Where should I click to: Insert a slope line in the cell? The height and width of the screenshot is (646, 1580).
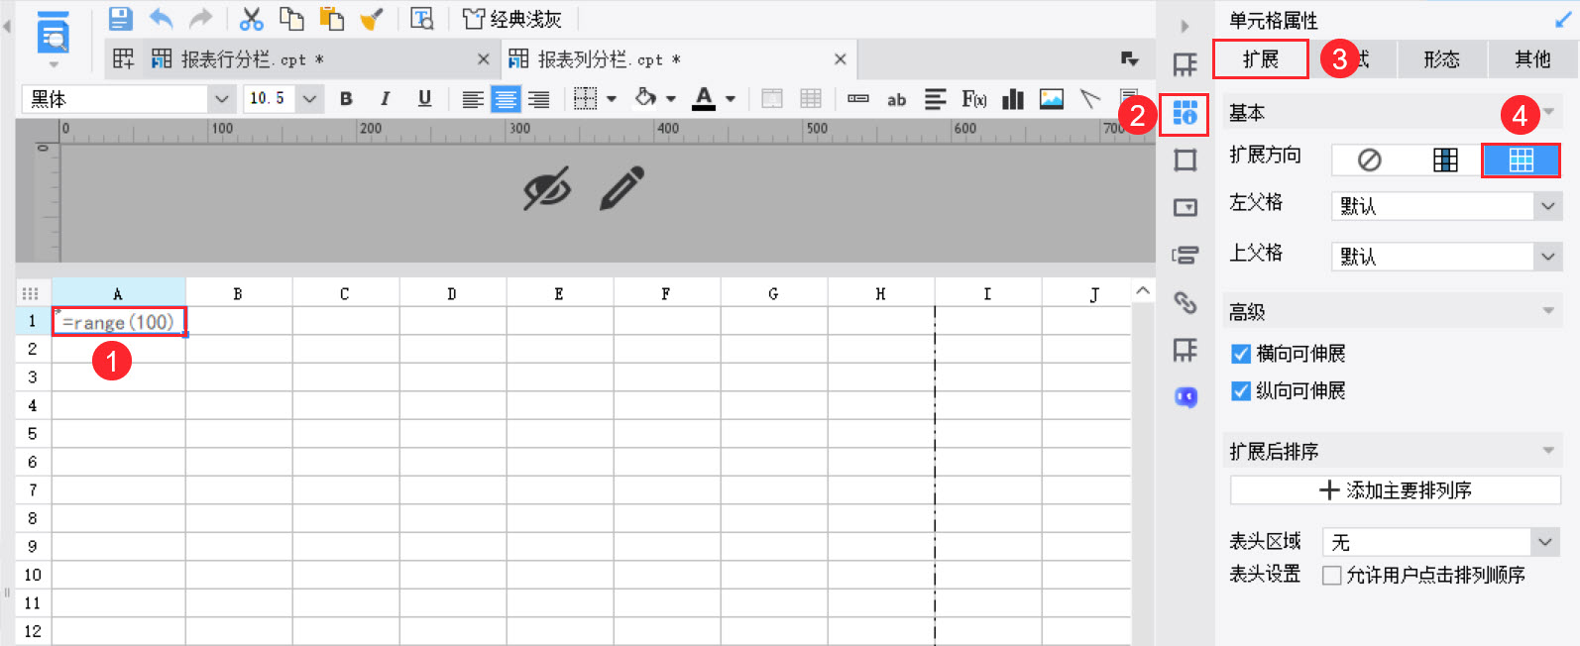[1090, 99]
